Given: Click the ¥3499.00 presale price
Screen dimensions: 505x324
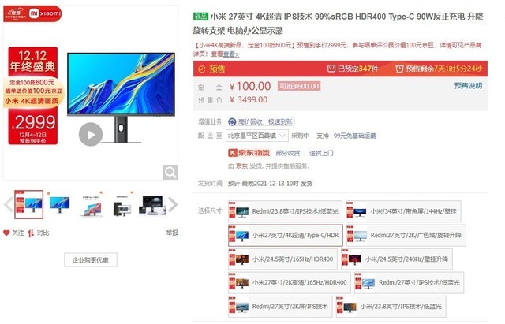Looking at the screenshot, I should point(249,100).
